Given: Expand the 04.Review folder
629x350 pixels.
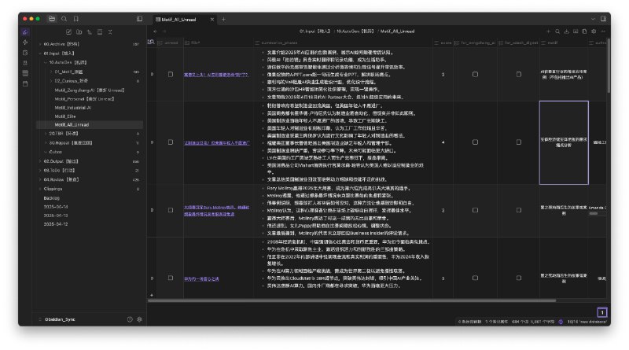Looking at the screenshot, I should (40, 180).
